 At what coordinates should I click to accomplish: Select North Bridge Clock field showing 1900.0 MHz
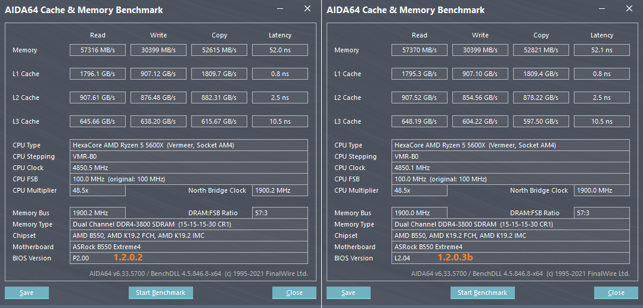coord(602,190)
